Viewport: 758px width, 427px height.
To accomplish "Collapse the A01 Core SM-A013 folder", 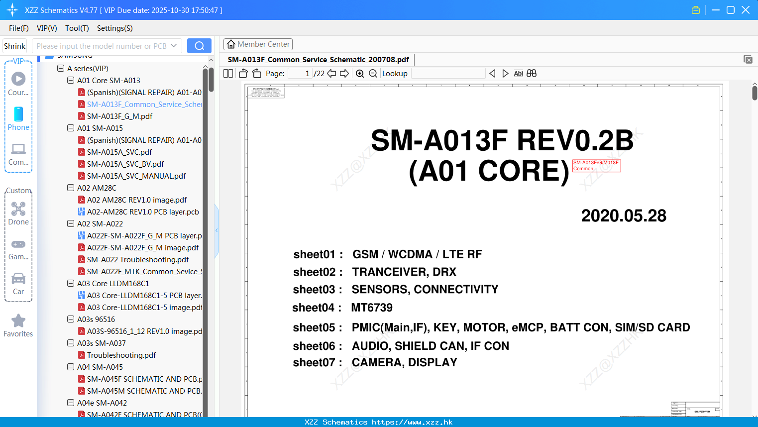I will pos(71,80).
